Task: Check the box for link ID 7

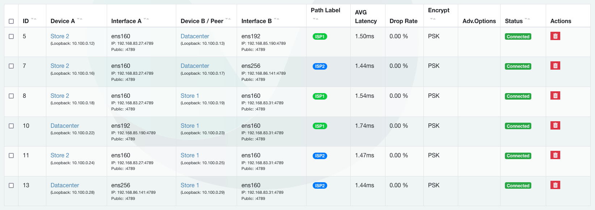Action: pos(11,66)
